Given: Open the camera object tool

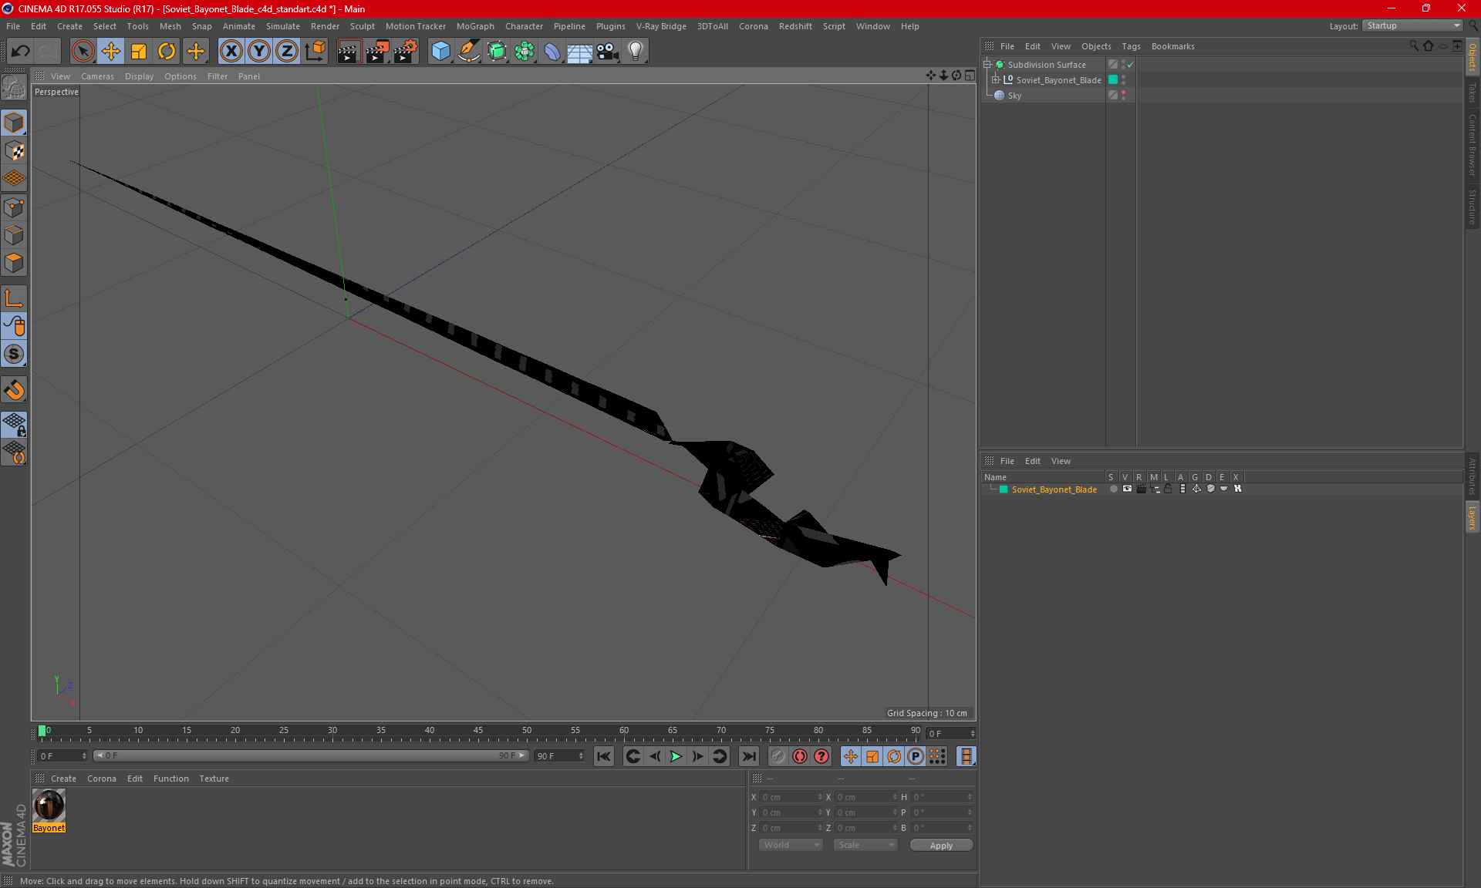Looking at the screenshot, I should [607, 52].
